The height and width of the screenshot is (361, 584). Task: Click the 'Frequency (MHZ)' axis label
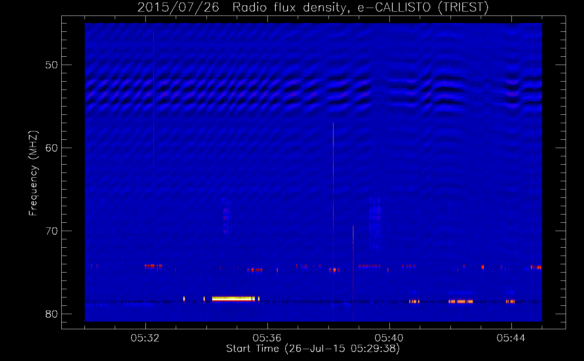tap(33, 173)
